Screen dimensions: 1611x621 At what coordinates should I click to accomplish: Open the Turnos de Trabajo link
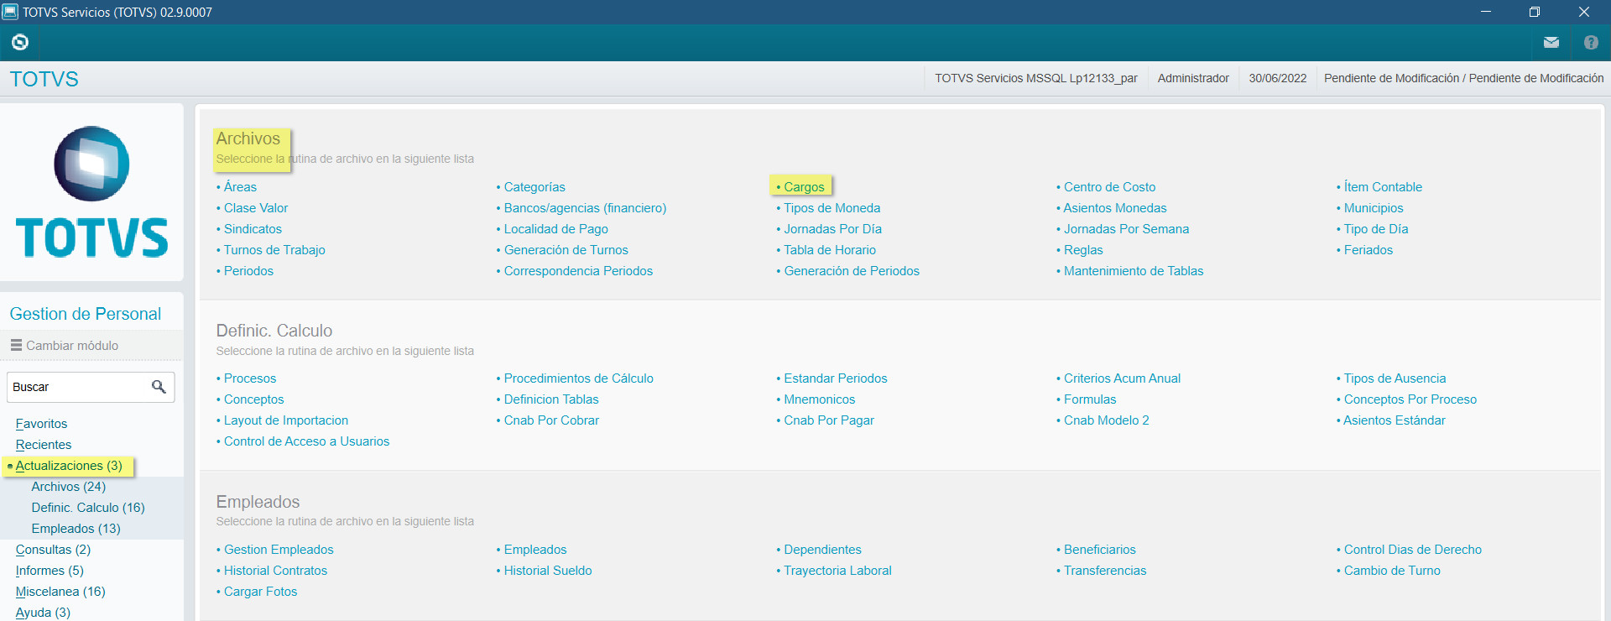click(x=274, y=250)
